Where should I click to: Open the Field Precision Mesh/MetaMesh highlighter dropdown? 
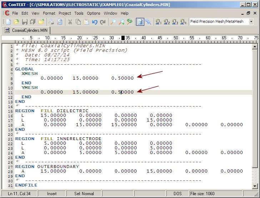(x=251, y=22)
